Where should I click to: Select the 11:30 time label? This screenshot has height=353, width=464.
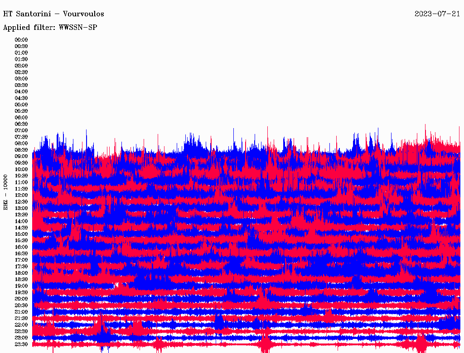(21, 189)
